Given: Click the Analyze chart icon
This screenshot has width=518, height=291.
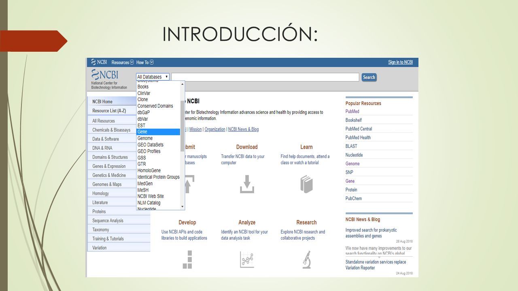Looking at the screenshot, I should 247,259.
